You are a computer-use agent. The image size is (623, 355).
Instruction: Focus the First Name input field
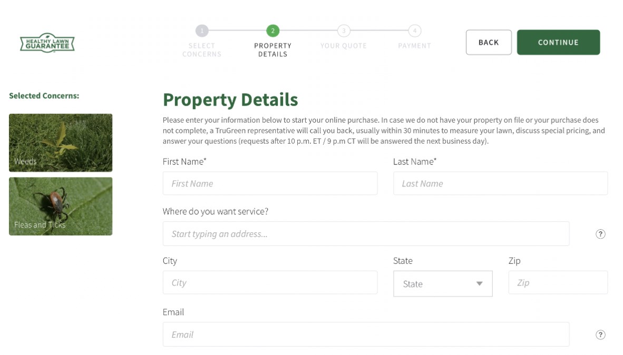point(270,184)
